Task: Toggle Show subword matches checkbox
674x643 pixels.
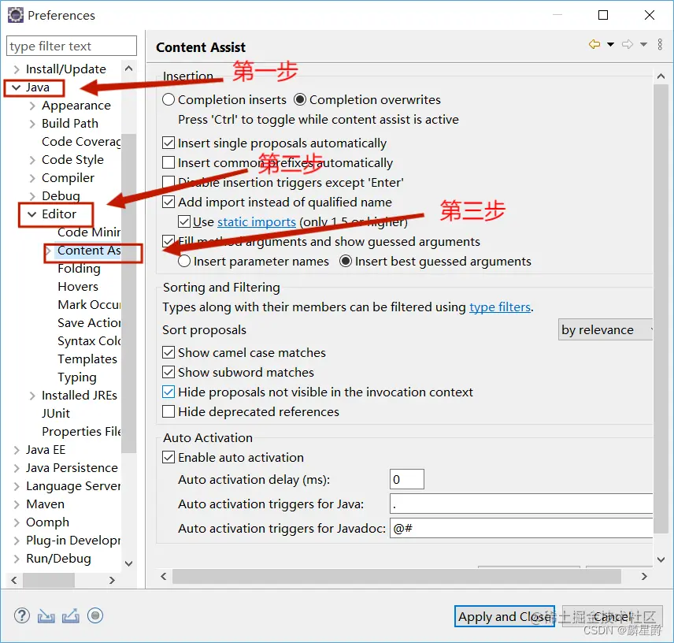Action: [x=168, y=372]
